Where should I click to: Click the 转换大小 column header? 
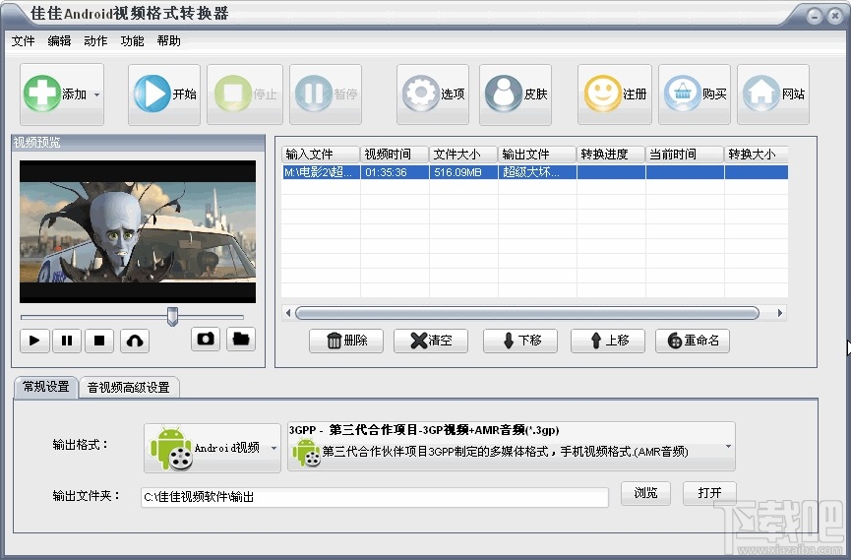757,155
